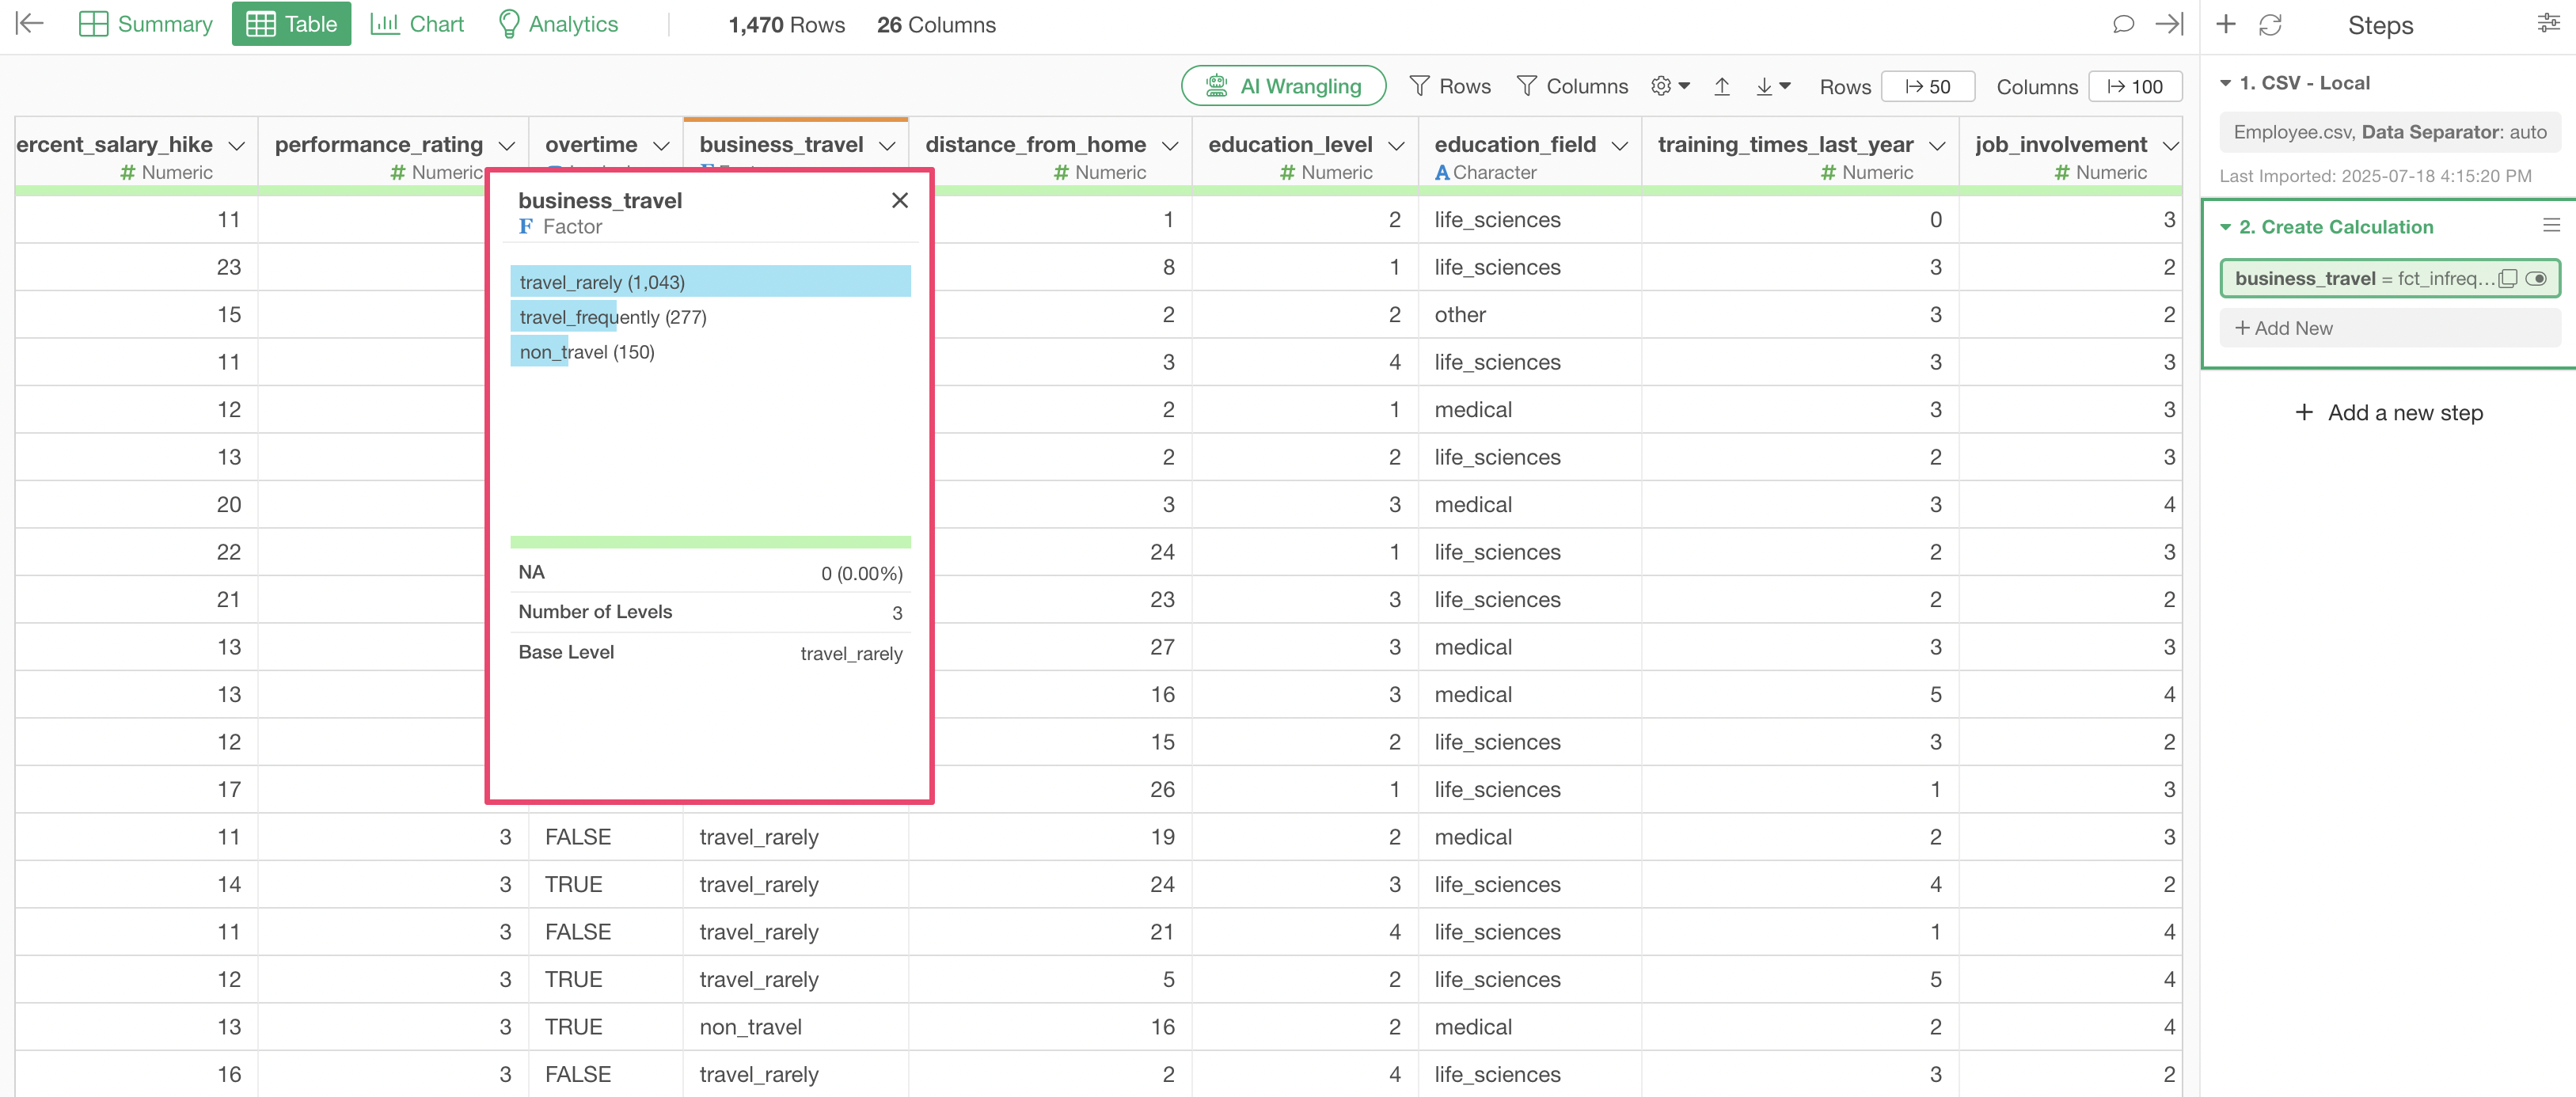
Task: Open the Steps panel settings sliders icon
Action: tap(2548, 24)
